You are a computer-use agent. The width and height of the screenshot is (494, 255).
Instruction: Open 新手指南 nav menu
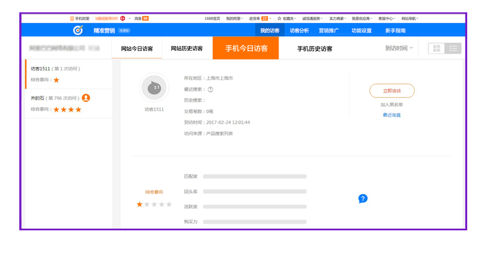coord(395,31)
